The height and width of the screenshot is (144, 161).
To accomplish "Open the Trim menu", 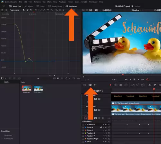I will (30, 2).
